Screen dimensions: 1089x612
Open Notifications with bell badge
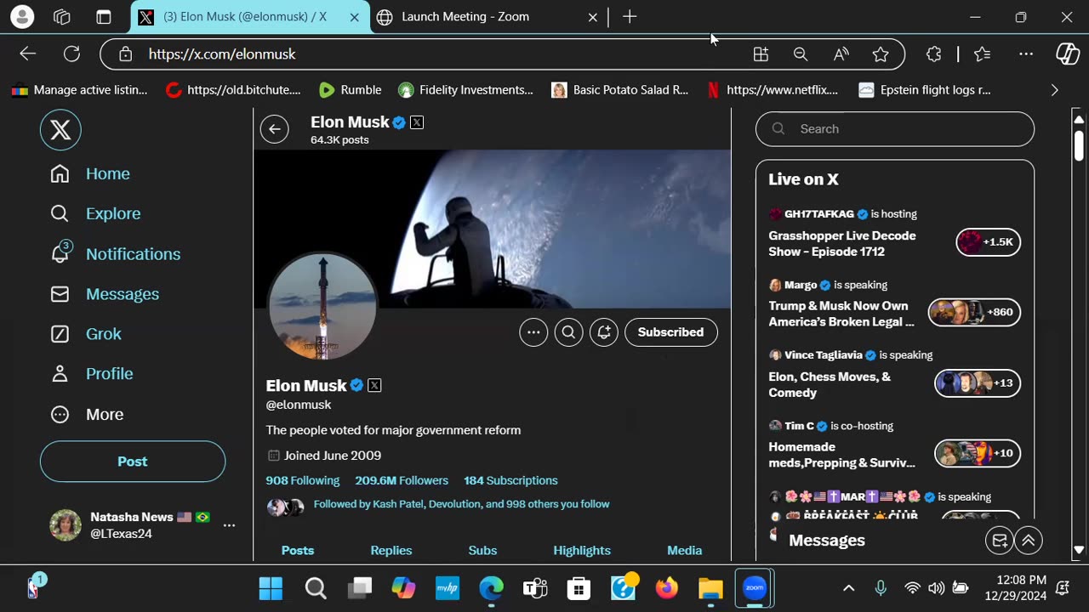(116, 253)
